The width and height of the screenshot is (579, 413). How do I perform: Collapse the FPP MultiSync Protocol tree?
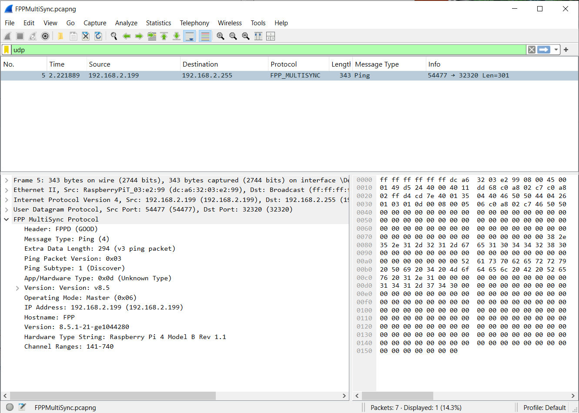click(6, 219)
